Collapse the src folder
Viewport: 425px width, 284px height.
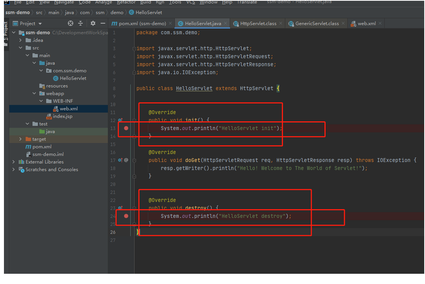(21, 48)
